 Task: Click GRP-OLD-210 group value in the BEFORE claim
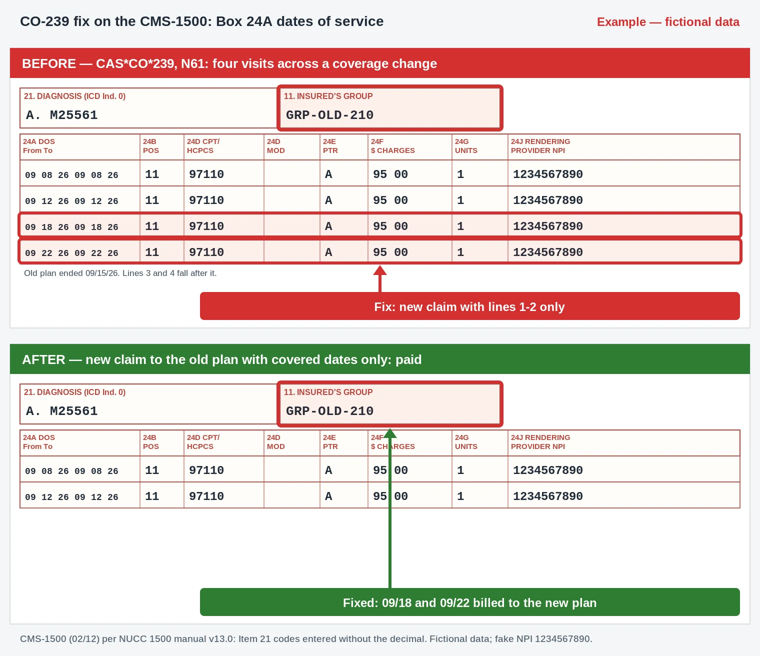(329, 115)
